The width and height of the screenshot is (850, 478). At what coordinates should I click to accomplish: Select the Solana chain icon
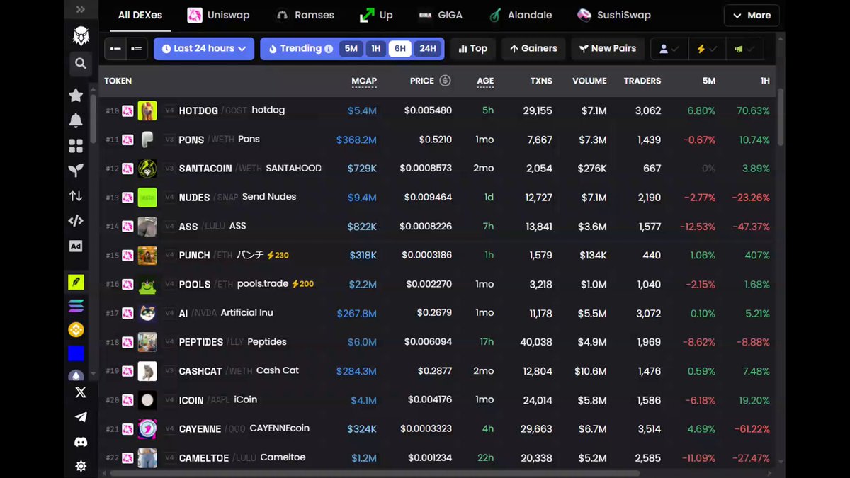tap(76, 306)
